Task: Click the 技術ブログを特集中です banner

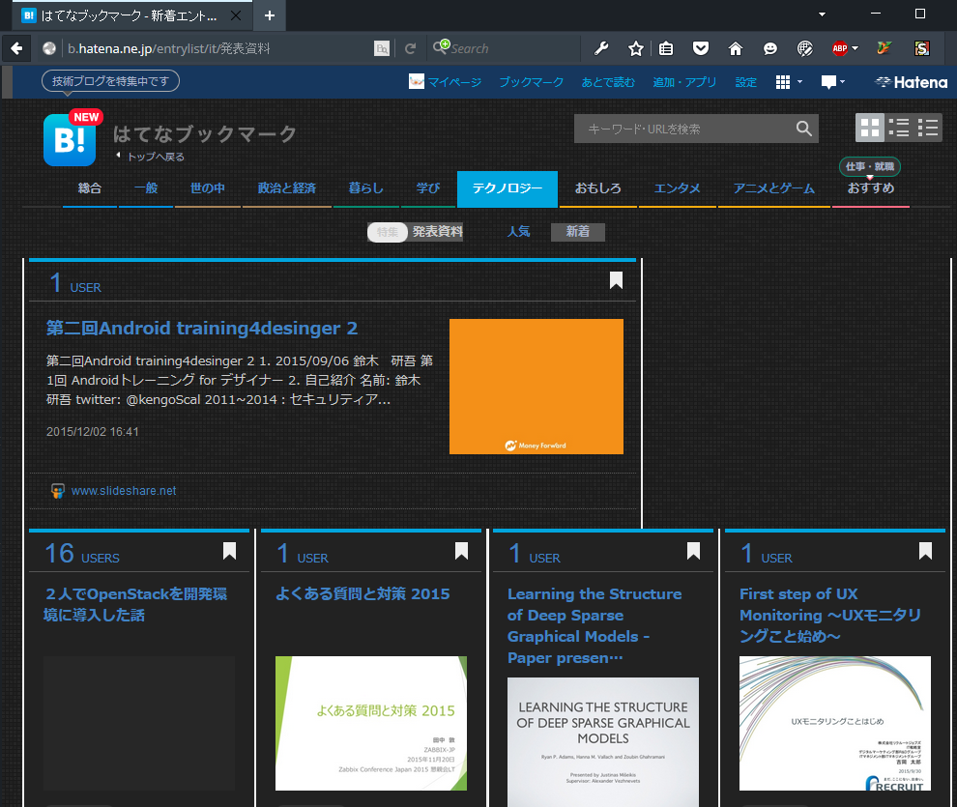Action: (x=110, y=81)
